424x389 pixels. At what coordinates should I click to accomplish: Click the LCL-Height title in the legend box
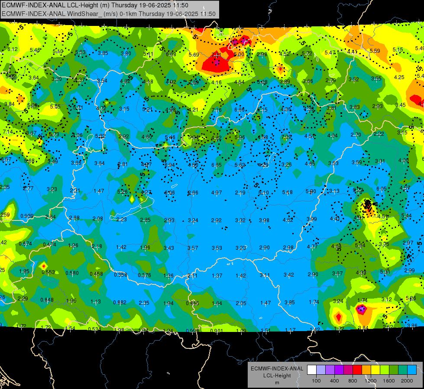[277, 376]
